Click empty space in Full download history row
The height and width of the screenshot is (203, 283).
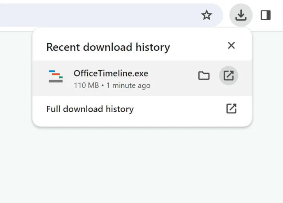(175, 109)
